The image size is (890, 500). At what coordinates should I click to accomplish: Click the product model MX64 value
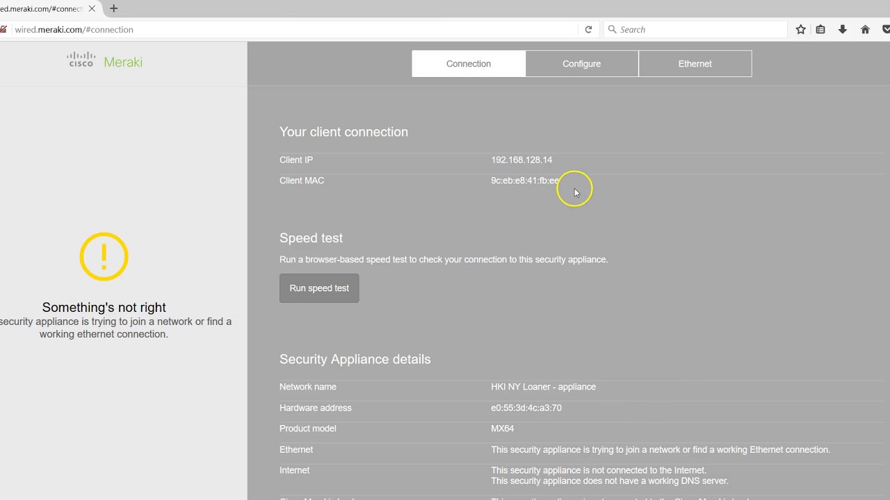503,428
